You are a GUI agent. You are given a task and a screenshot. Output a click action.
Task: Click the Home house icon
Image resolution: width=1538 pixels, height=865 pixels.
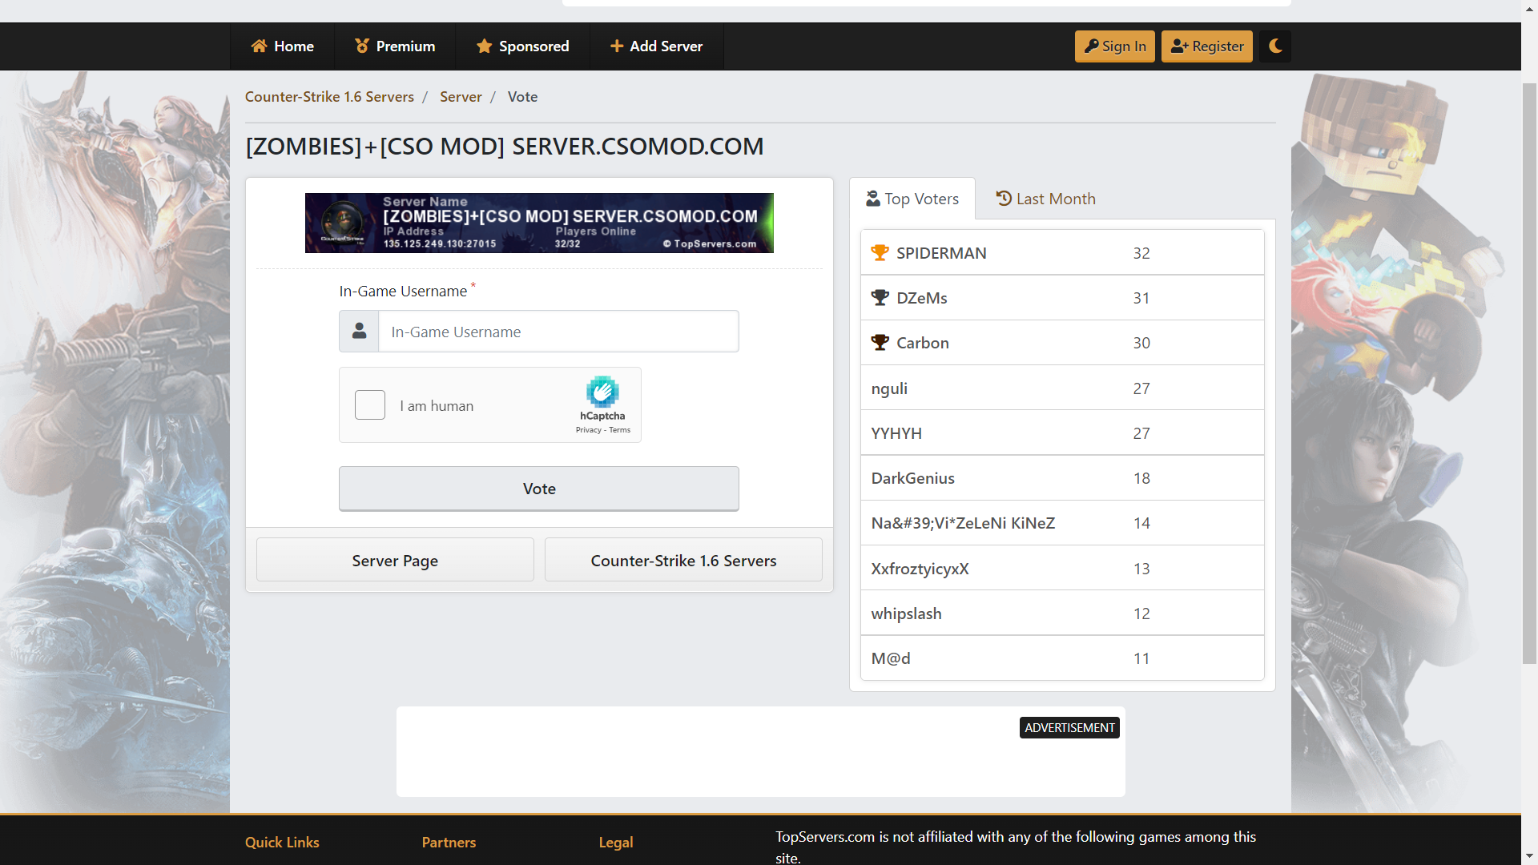pos(259,46)
